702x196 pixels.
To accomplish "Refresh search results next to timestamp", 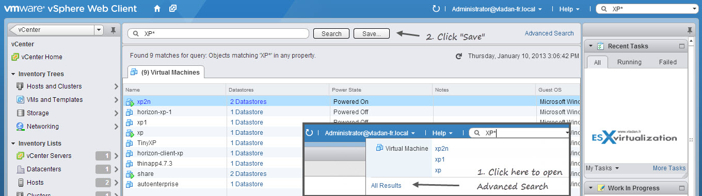I will (x=458, y=56).
